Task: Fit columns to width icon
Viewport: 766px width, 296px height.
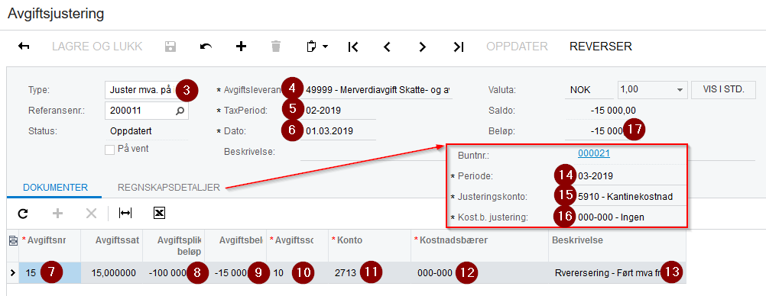Action: (x=125, y=213)
